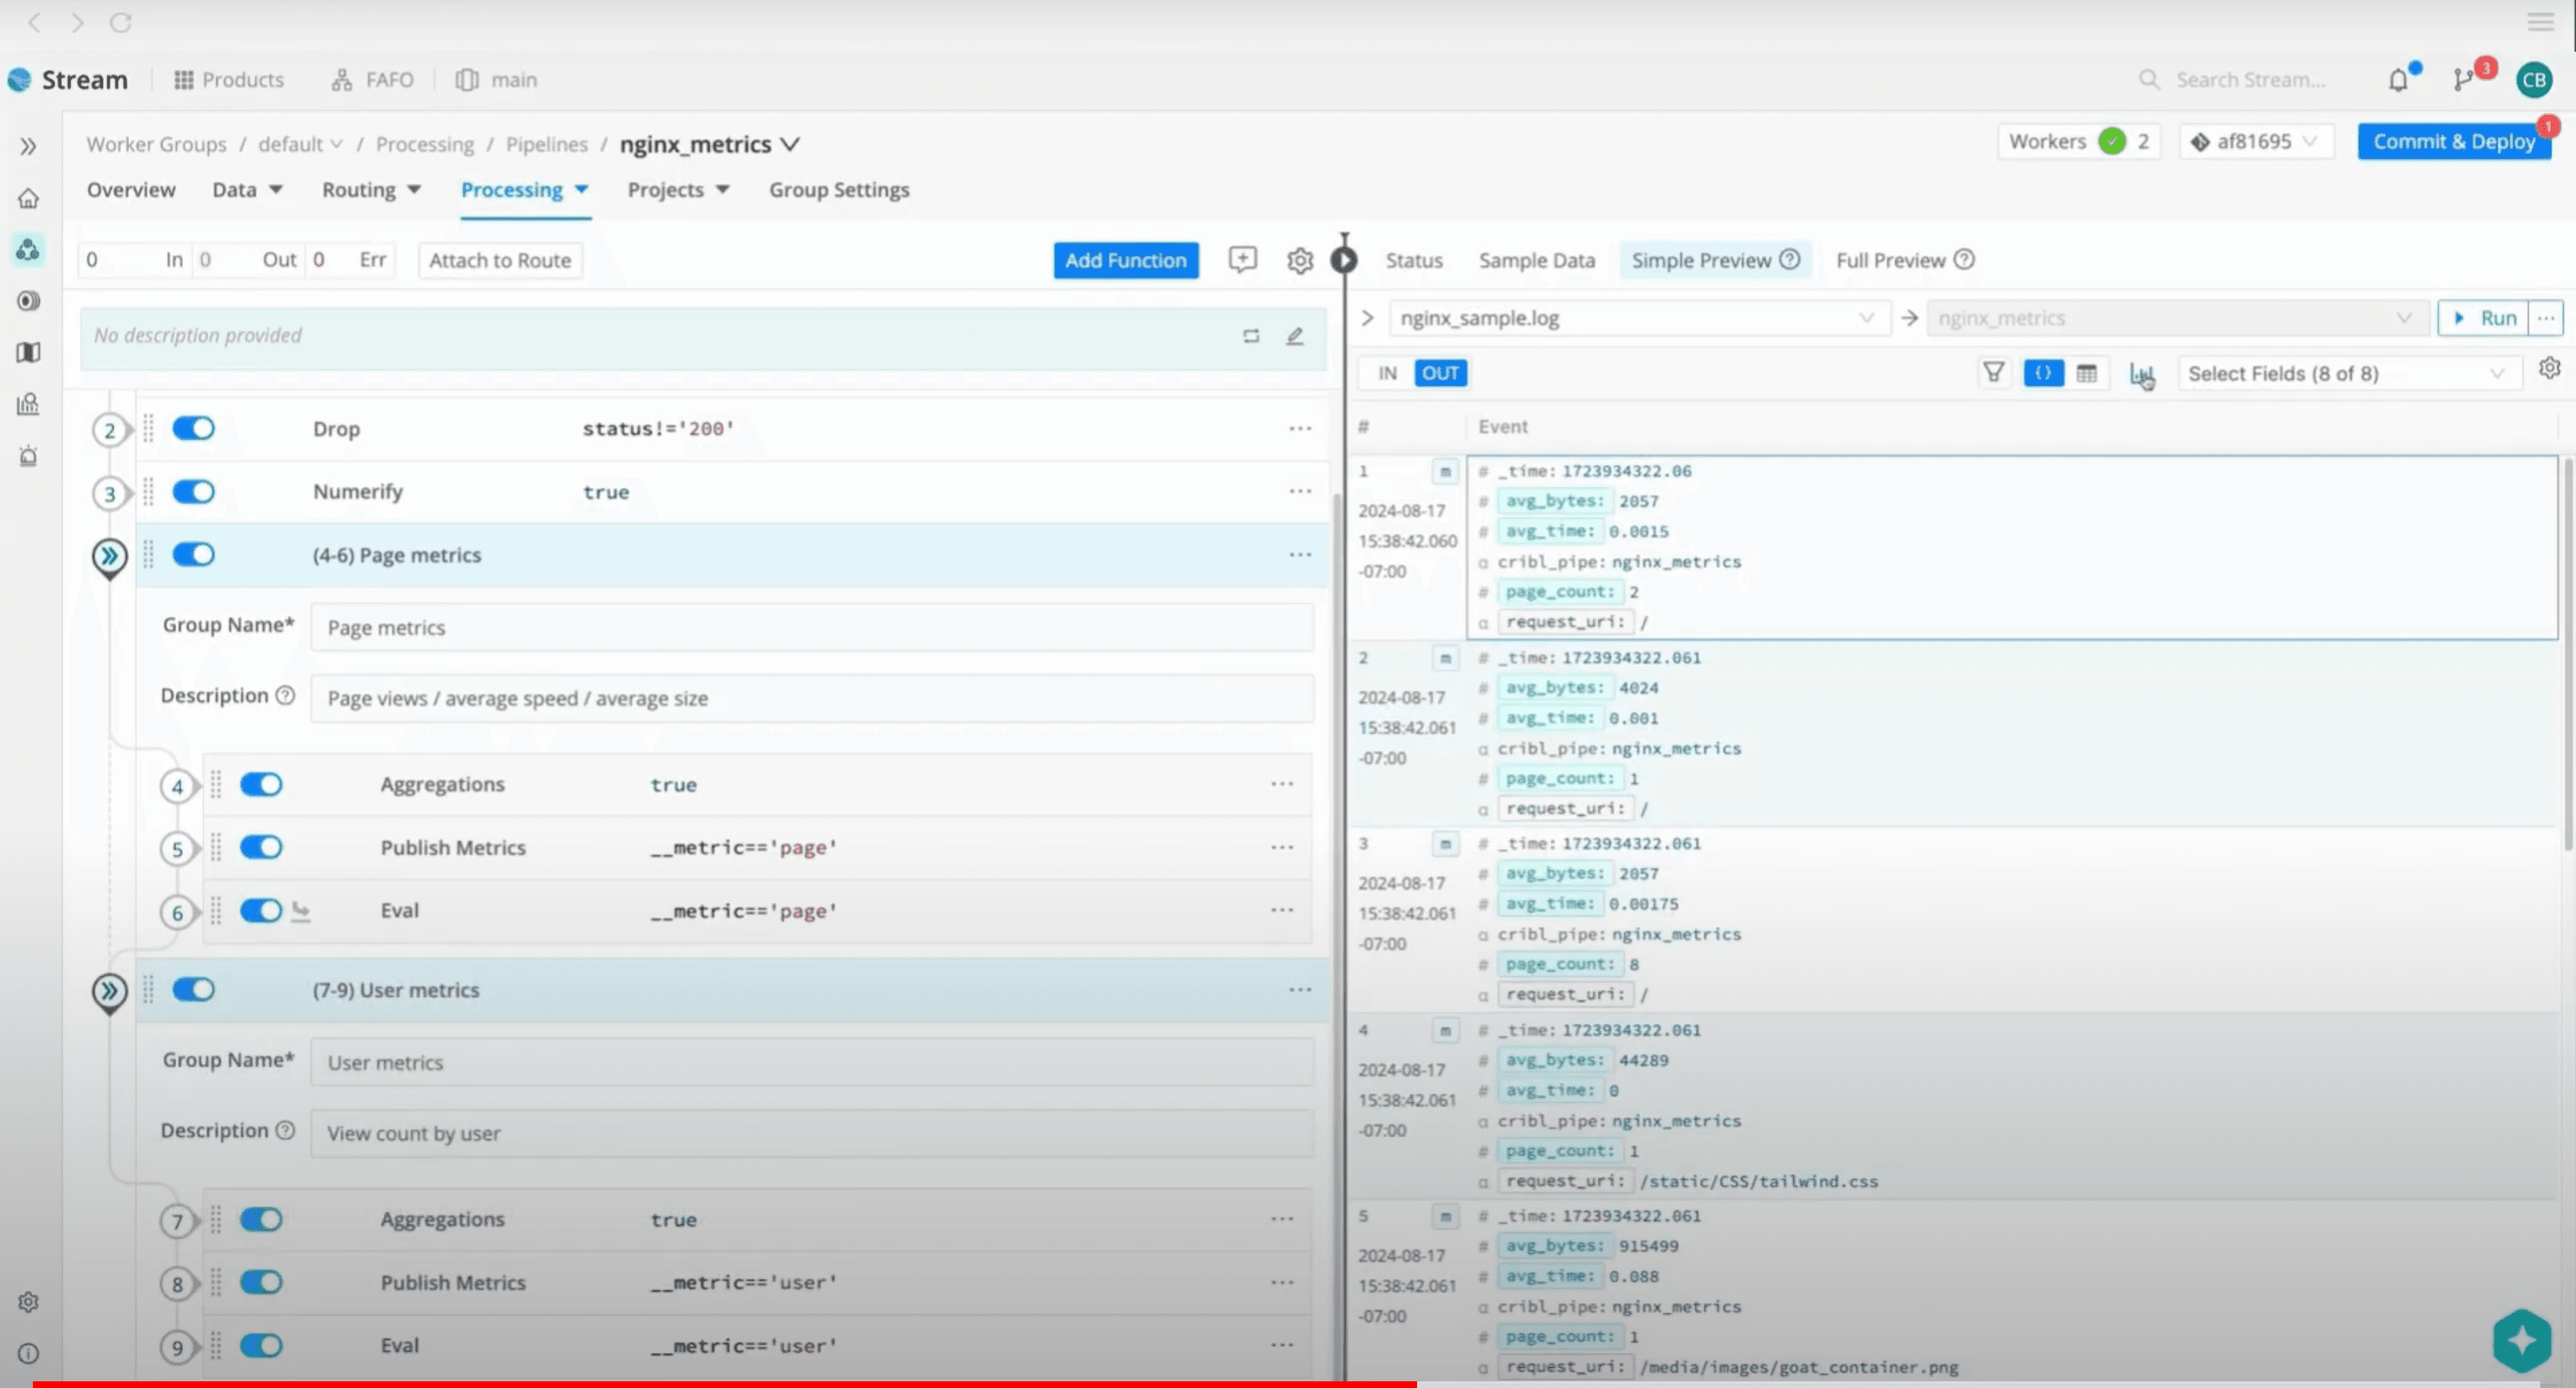This screenshot has width=2576, height=1388.
Task: Click the notifications bell icon
Action: pos(2398,80)
